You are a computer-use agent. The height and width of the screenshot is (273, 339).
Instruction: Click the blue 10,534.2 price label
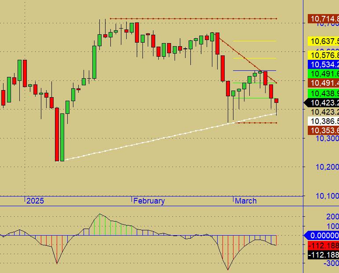(324, 64)
